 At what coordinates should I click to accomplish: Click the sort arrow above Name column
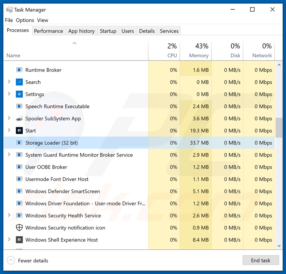pyautogui.click(x=75, y=43)
